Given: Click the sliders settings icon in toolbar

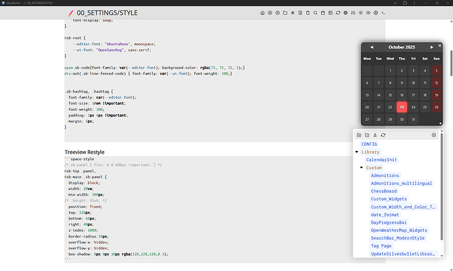Looking at the screenshot, I should tap(353, 13).
